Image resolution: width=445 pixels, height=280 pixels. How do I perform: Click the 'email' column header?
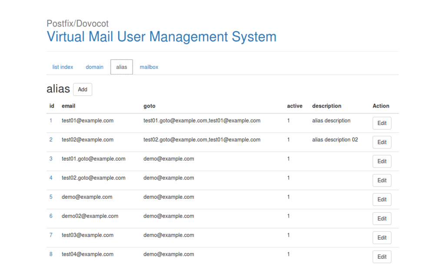68,106
